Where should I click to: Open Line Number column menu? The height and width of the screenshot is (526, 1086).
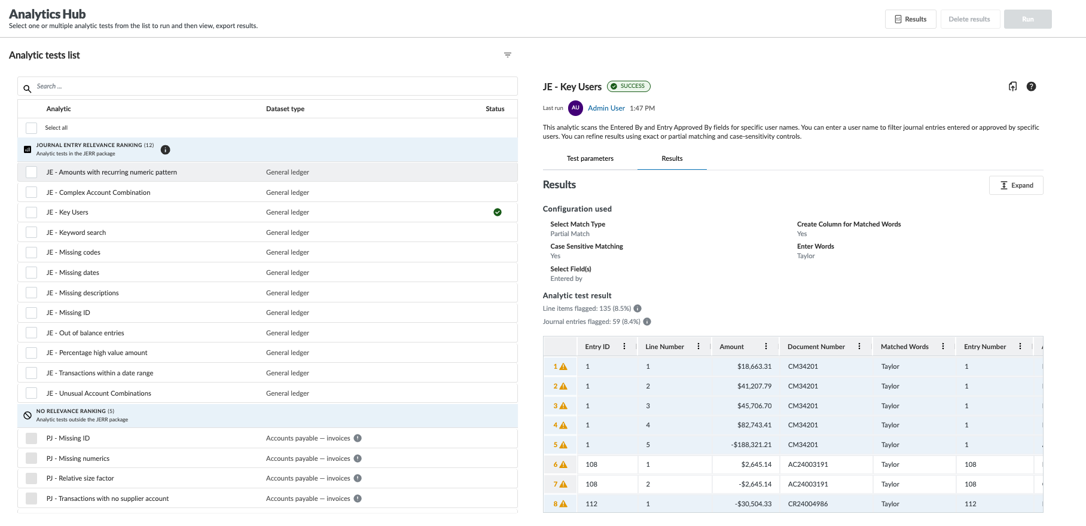coord(698,346)
